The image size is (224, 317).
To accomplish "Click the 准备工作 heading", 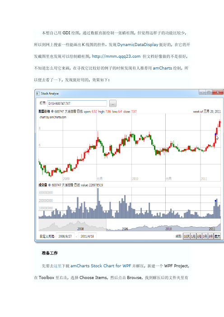I will pyautogui.click(x=50, y=253).
